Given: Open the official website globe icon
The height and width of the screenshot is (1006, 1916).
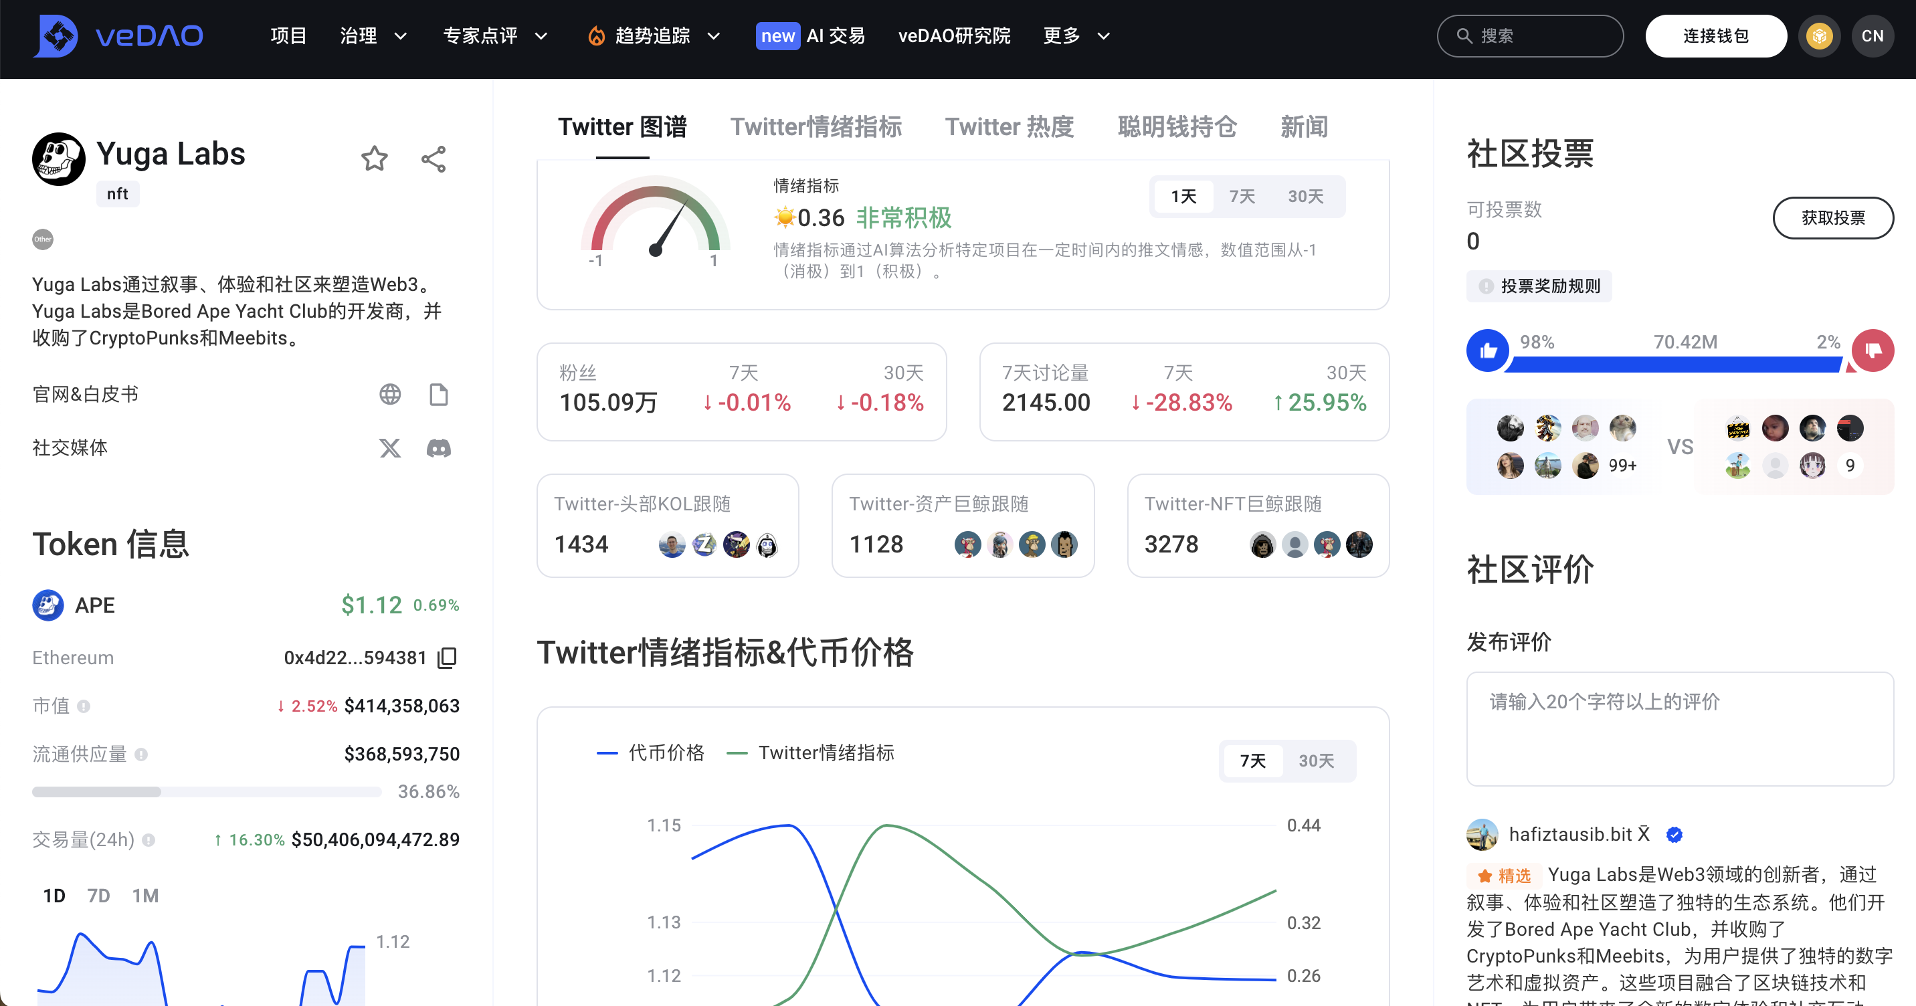Looking at the screenshot, I should (390, 394).
